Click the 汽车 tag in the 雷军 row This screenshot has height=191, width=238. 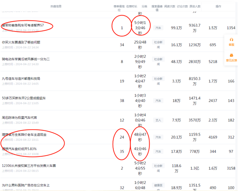[158, 28]
